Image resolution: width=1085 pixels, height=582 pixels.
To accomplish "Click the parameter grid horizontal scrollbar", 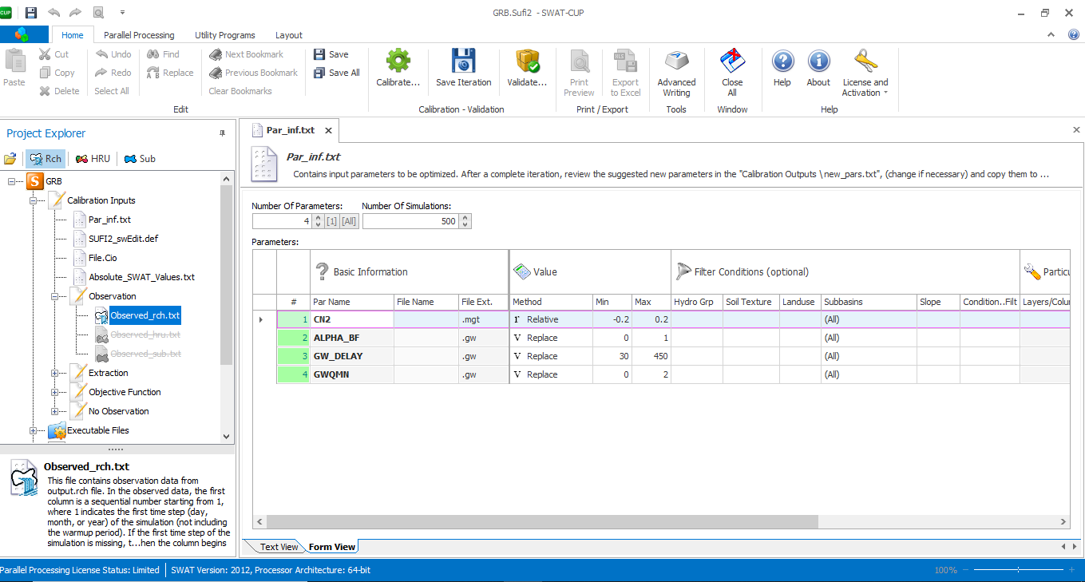I will point(542,521).
